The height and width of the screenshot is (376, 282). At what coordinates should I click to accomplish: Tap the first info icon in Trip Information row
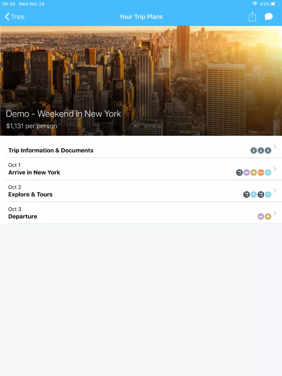point(254,150)
